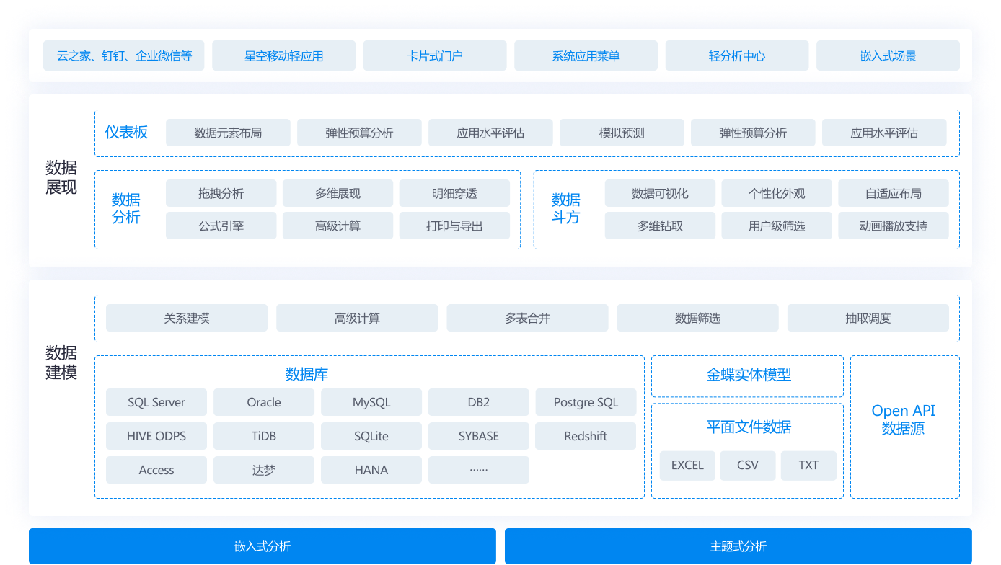1001x565 pixels.
Task: Open the MySQL database entry
Action: [371, 402]
